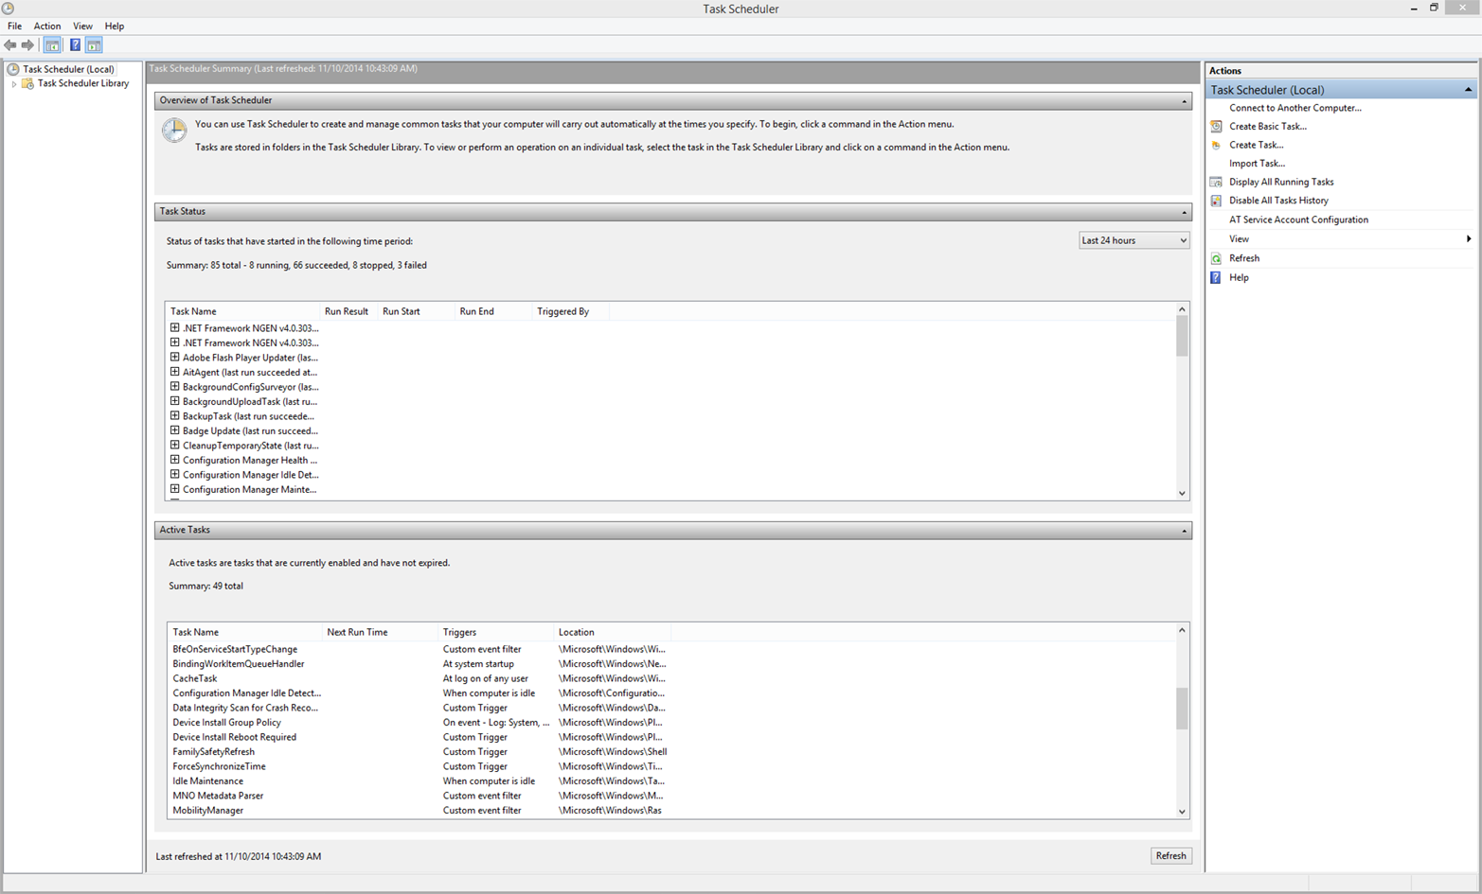This screenshot has width=1482, height=894.
Task: Click the back navigation arrow icon
Action: pyautogui.click(x=11, y=44)
